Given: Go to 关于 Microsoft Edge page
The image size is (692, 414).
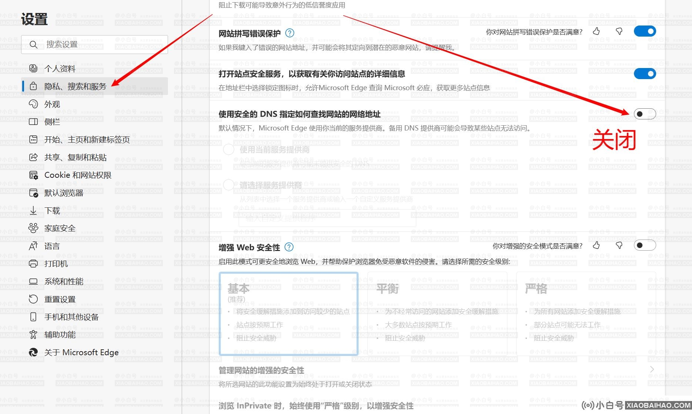Looking at the screenshot, I should (x=95, y=352).
